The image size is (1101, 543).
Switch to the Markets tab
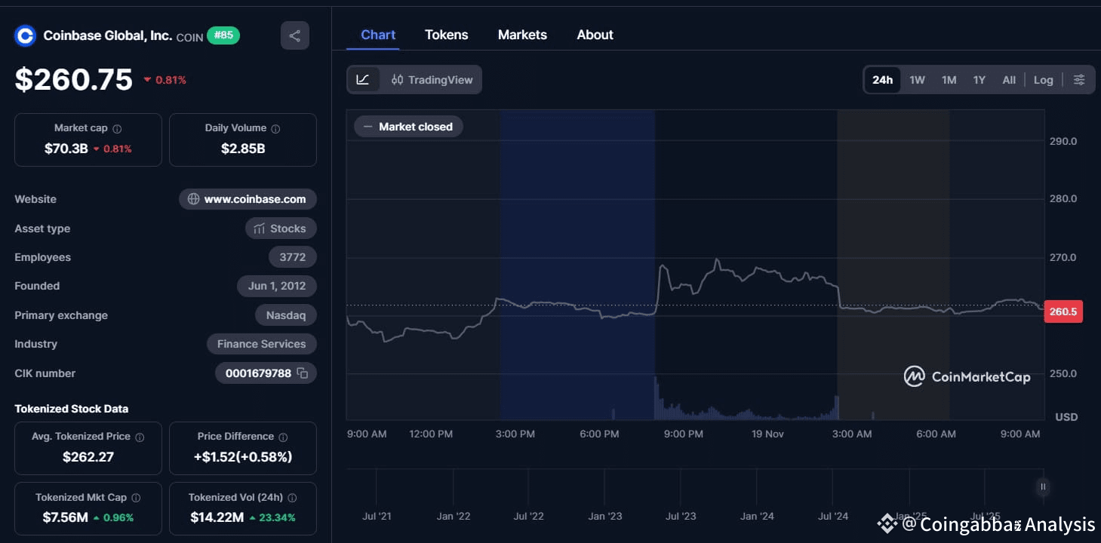point(522,35)
